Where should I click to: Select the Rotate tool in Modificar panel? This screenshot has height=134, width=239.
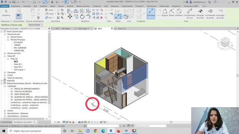pos(82,16)
